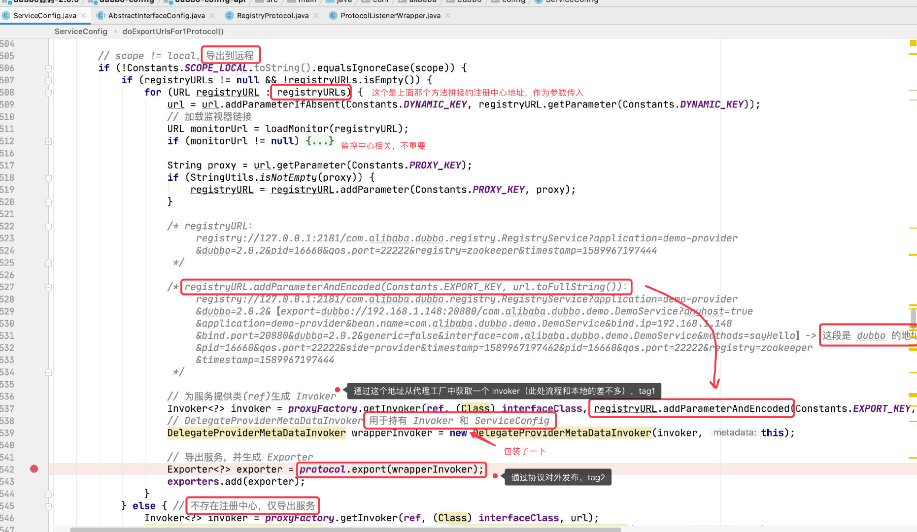
Task: Close the AbstractInterfaceConfig.java tab
Action: [212, 16]
